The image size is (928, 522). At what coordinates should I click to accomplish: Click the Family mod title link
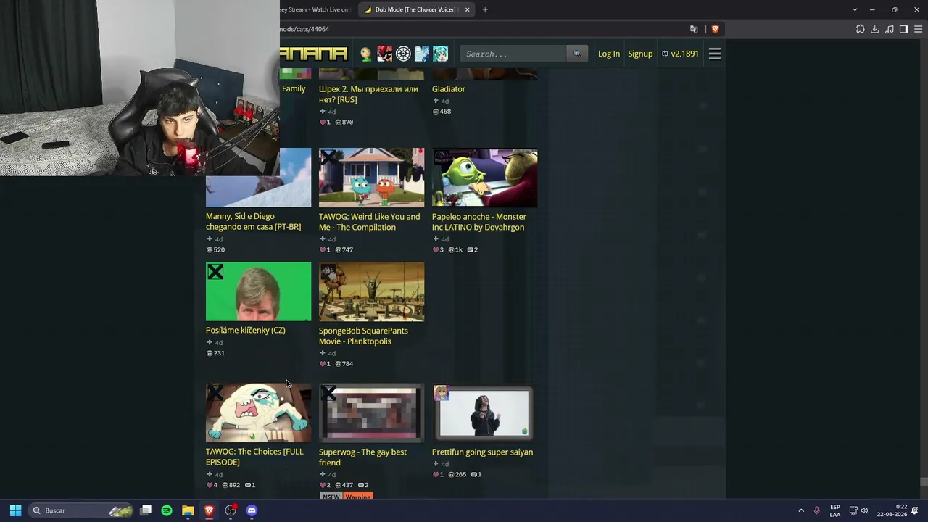click(294, 88)
